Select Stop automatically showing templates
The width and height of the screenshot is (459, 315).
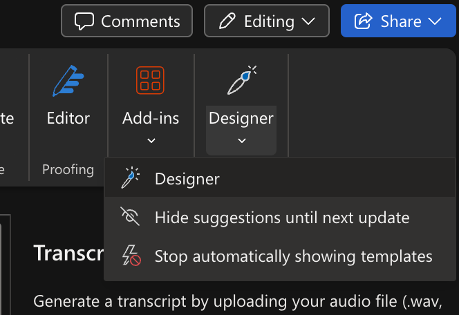pos(280,256)
